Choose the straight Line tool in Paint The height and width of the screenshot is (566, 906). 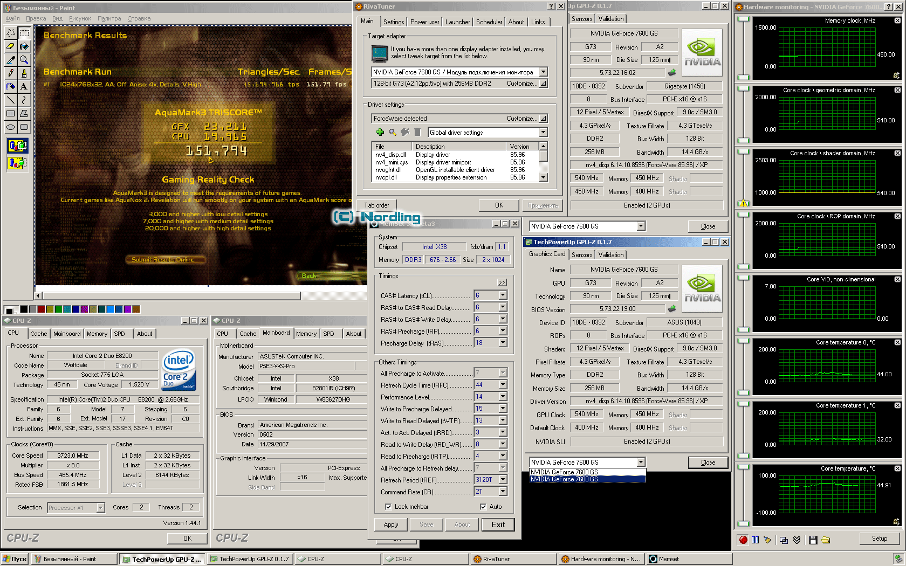point(10,100)
